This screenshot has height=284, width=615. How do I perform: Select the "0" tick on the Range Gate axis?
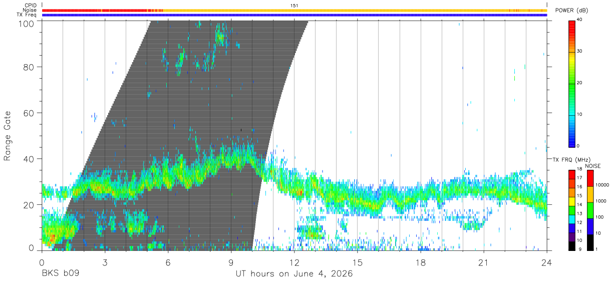pyautogui.click(x=32, y=247)
